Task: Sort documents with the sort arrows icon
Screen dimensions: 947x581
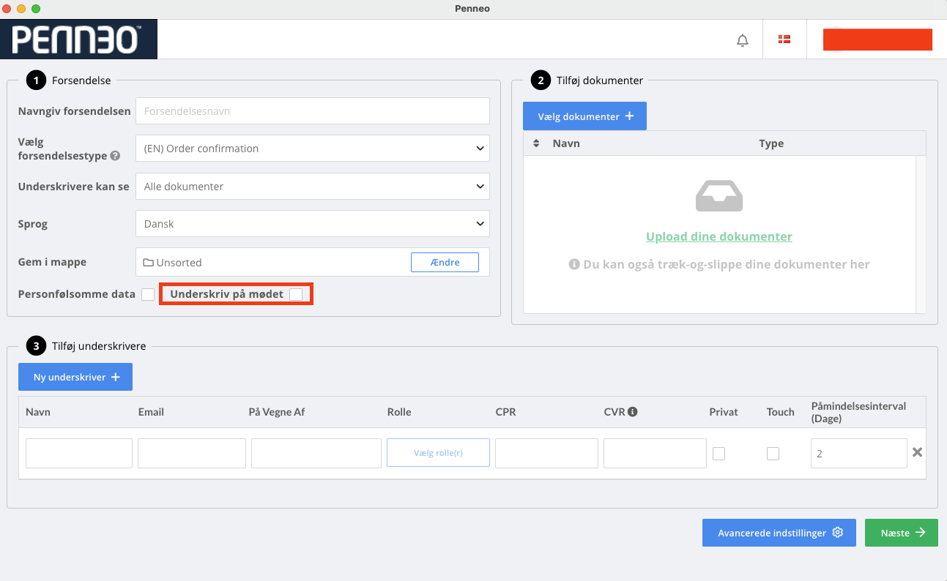Action: tap(536, 143)
